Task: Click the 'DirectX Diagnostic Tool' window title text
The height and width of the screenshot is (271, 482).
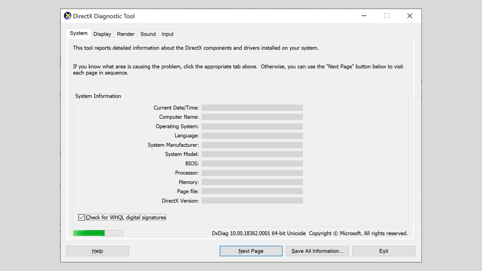Action: pyautogui.click(x=104, y=16)
